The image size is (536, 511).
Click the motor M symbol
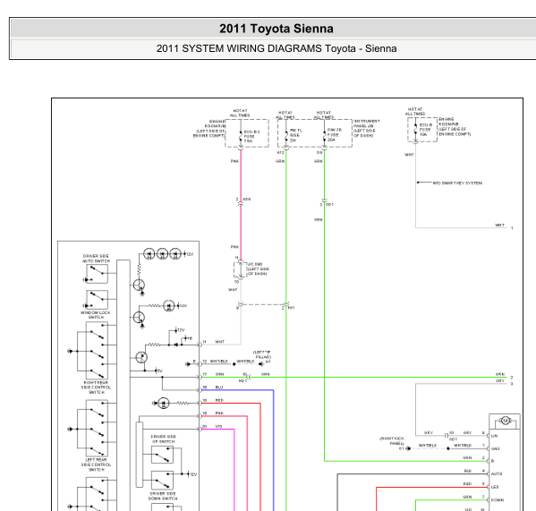pos(505,421)
